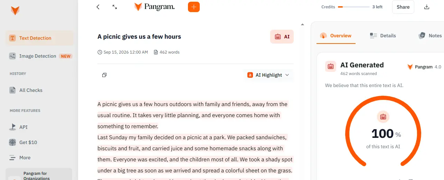444x180 pixels.
Task: Expand view with the fullscreen arrows icon
Action: tap(115, 7)
